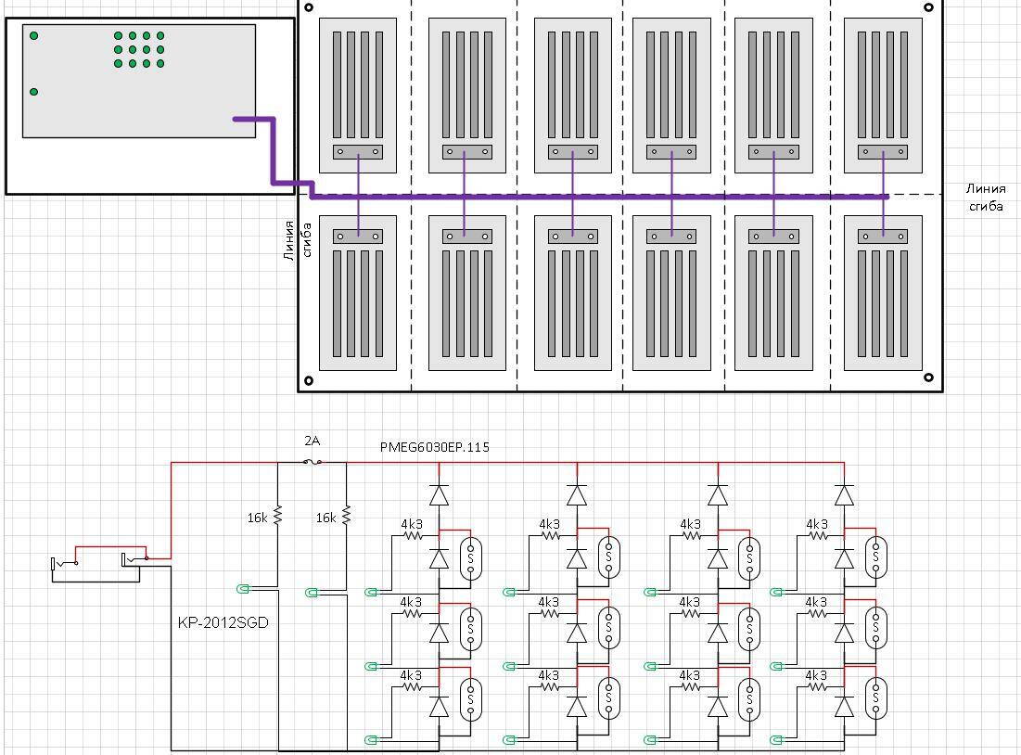Select the bottom-left mounting hole of the board
This screenshot has width=1021, height=755.
pos(309,380)
